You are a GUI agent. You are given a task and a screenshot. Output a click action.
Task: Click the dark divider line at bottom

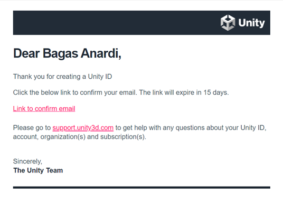point(141,187)
